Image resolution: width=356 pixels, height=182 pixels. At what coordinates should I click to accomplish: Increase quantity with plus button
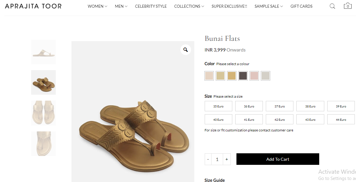(x=227, y=159)
